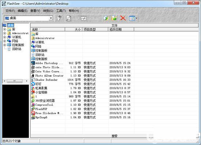The height and width of the screenshot is (145, 201).
Task: Open the view mode dropdown arrow
Action: pos(136,18)
